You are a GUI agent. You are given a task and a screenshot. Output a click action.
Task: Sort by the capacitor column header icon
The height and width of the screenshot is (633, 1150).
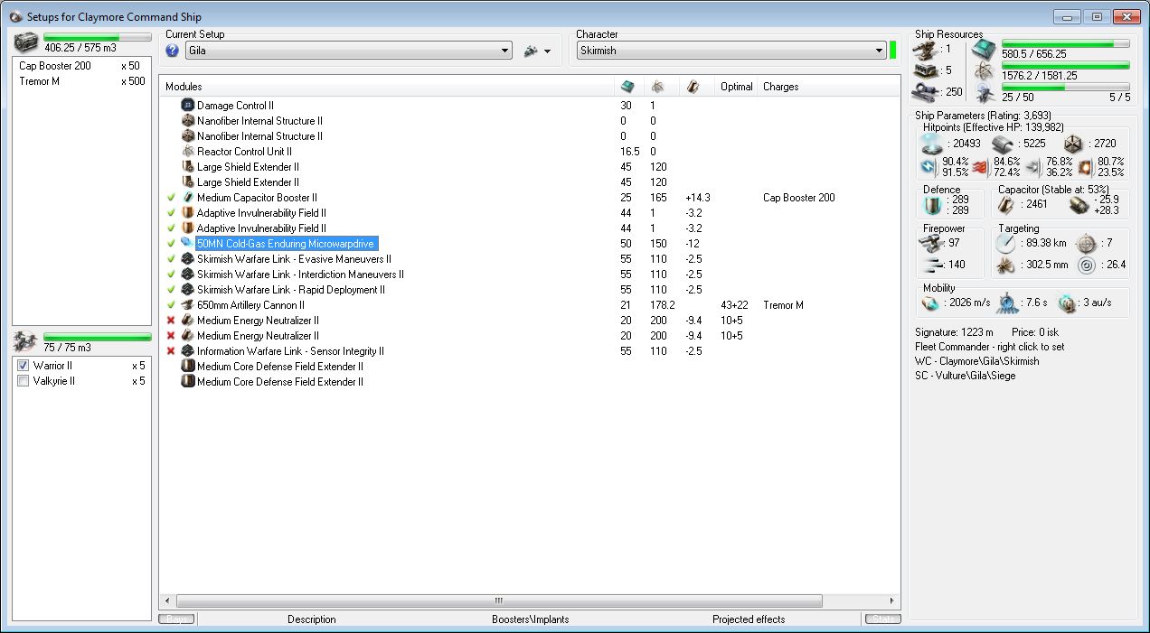(x=692, y=87)
